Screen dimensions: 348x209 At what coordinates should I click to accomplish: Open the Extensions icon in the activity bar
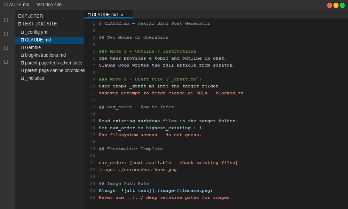(6, 62)
